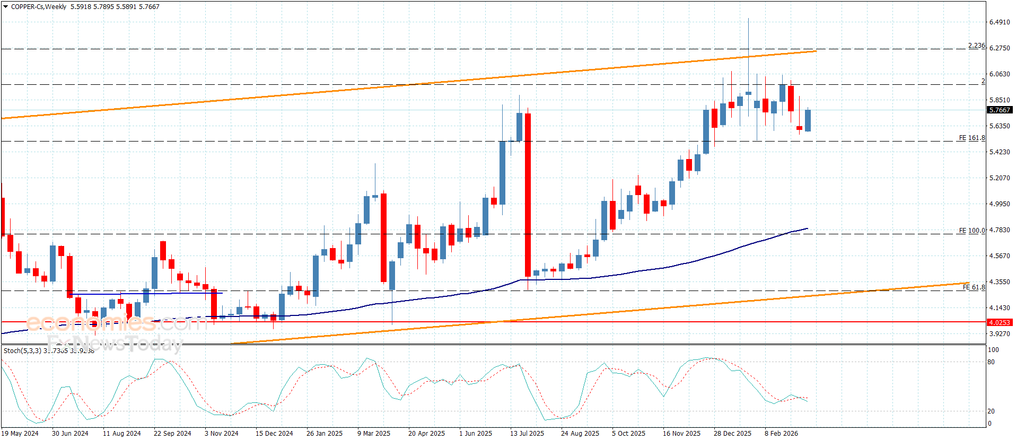
Task: Click stochastic scale label 80
Action: (x=991, y=362)
